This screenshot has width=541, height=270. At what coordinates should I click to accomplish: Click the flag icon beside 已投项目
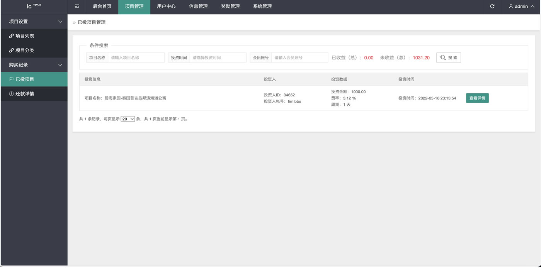point(12,79)
